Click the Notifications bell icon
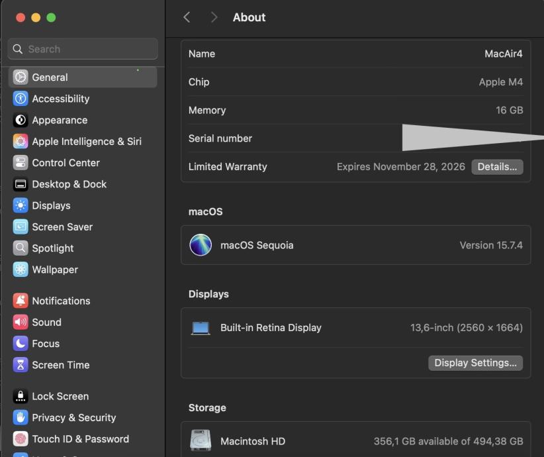This screenshot has width=544, height=457. (21, 301)
